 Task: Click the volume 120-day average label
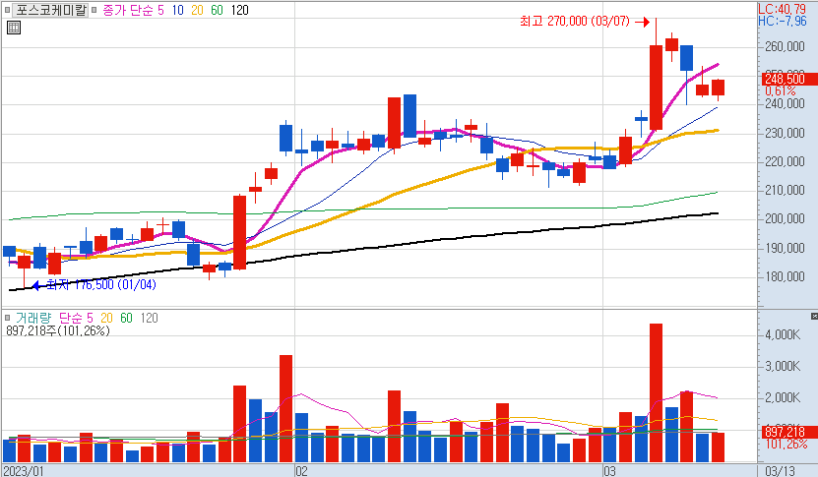click(x=150, y=318)
